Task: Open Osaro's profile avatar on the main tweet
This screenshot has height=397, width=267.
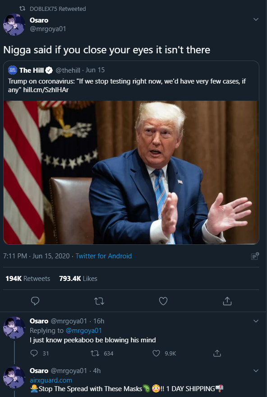Action: 14,24
